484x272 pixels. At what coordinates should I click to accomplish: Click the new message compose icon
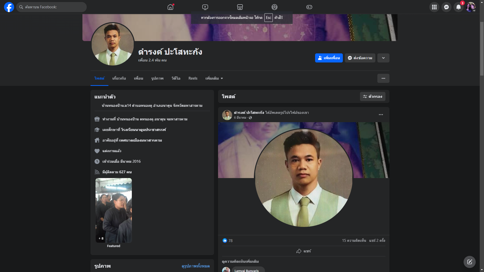click(469, 262)
